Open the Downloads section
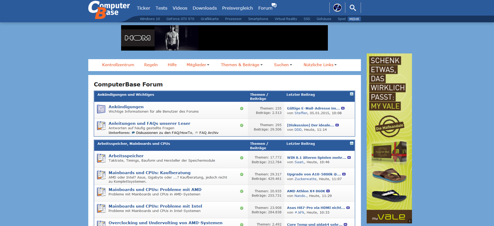494x226 pixels. (x=205, y=8)
